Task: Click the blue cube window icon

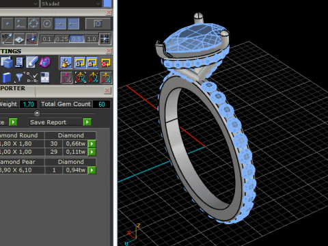Action: tap(7, 63)
